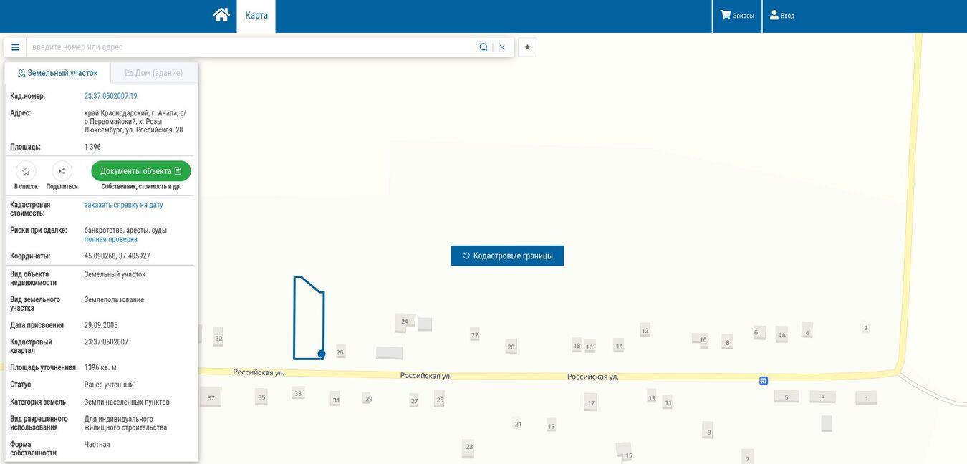Open the cart Заказы in header
This screenshot has width=967, height=464.
click(x=736, y=16)
